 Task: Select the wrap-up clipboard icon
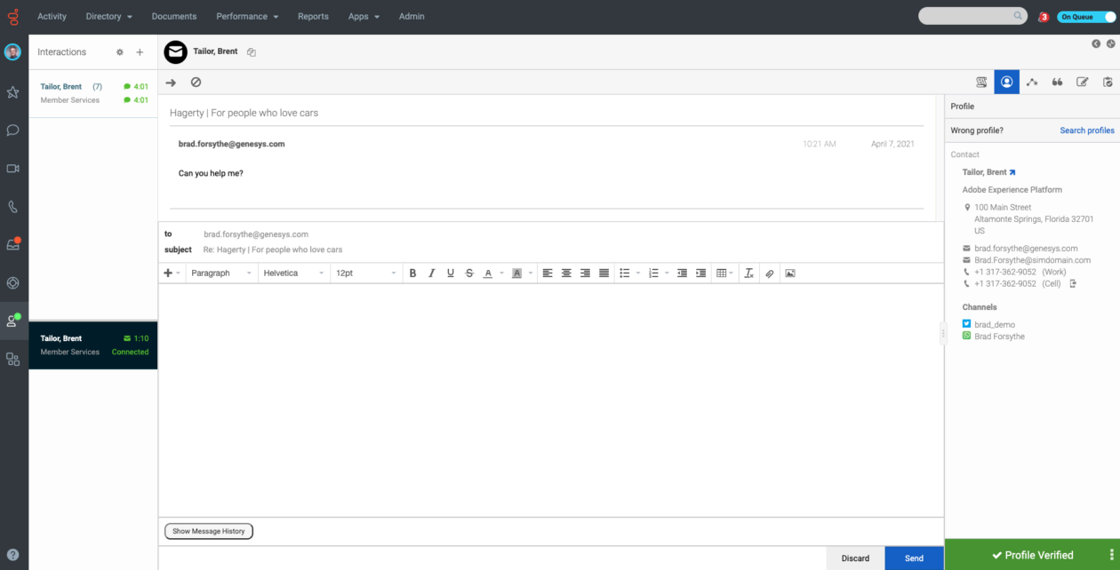pos(1108,82)
